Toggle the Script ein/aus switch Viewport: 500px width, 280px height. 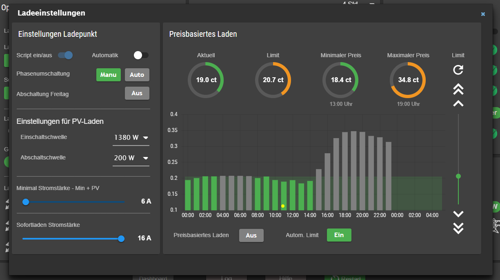65,55
